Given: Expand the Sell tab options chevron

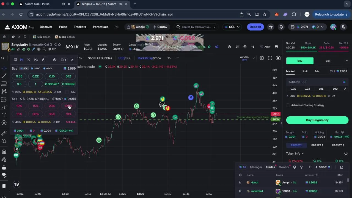Looking at the screenshot, I should (x=346, y=61).
